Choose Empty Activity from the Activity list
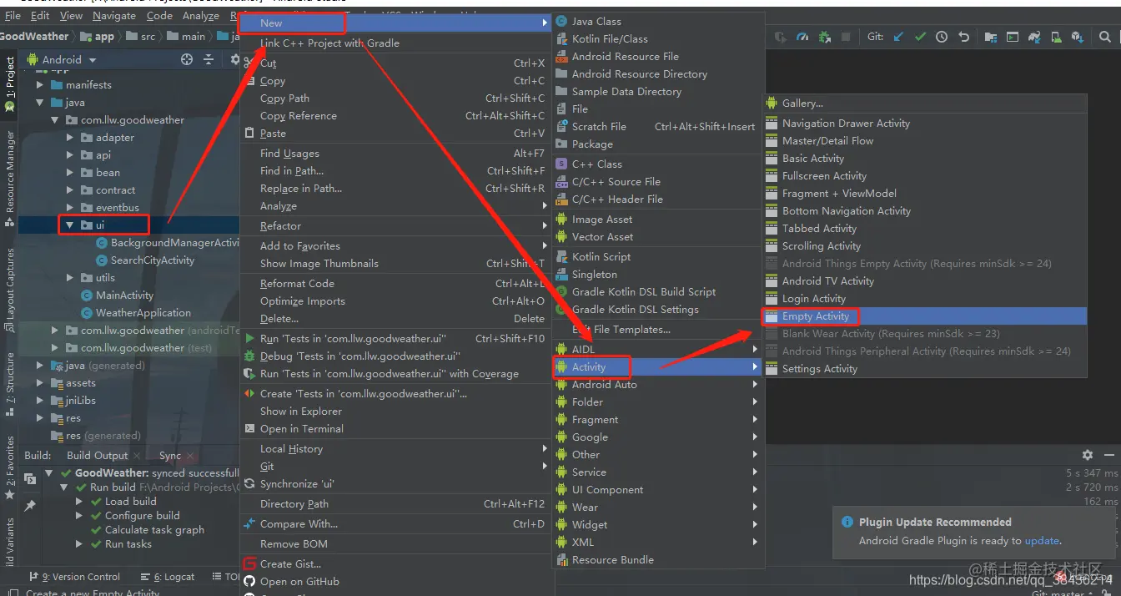Viewport: 1121px width, 596px height. click(x=924, y=316)
